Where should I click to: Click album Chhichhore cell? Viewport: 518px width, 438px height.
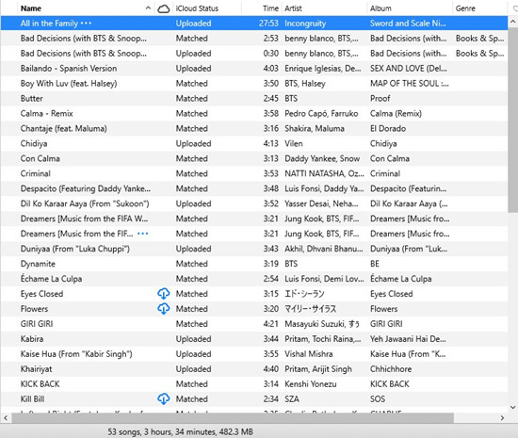(x=391, y=368)
